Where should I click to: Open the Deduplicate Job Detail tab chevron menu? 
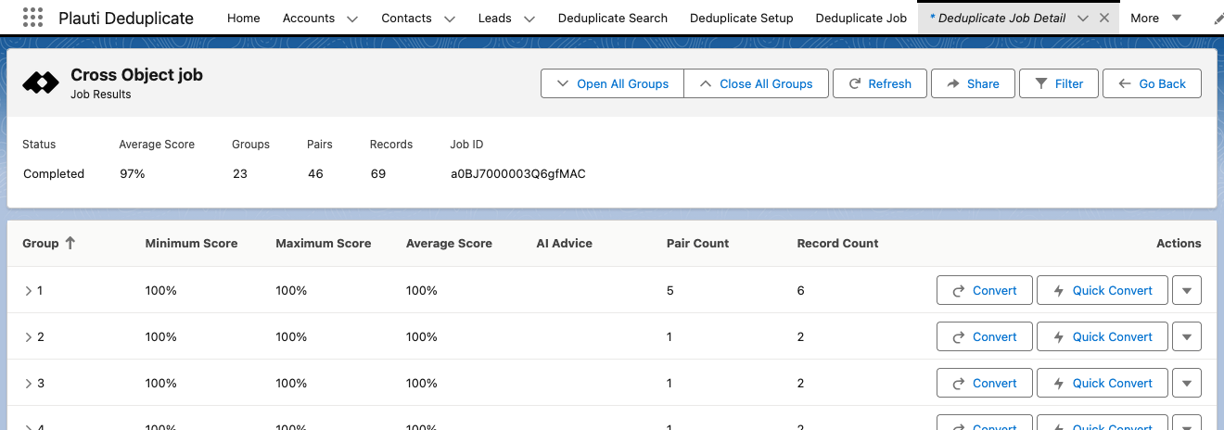click(x=1083, y=18)
